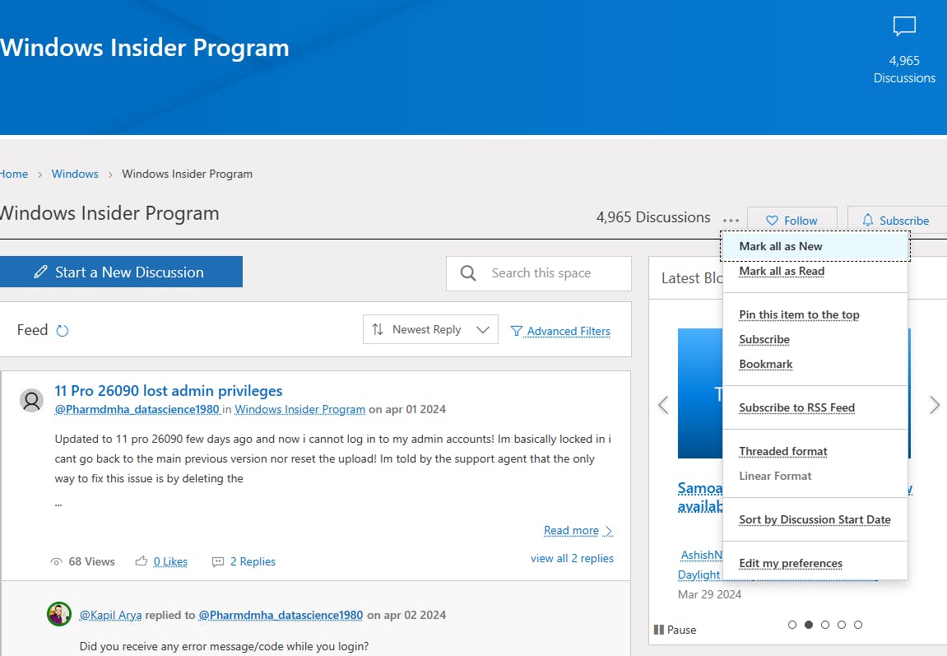Click the thumbs-up like icon
The image size is (947, 656).
142,561
